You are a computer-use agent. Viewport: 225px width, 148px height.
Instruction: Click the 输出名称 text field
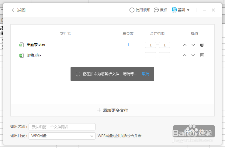click(x=62, y=127)
